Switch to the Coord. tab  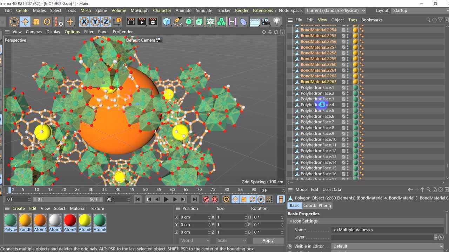point(310,205)
